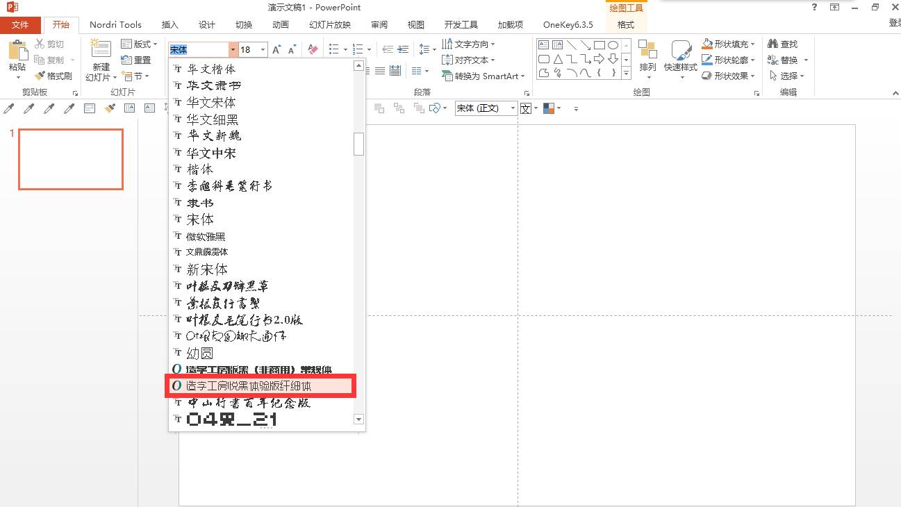901x507 pixels.
Task: Click the numbered list icon
Action: (357, 50)
